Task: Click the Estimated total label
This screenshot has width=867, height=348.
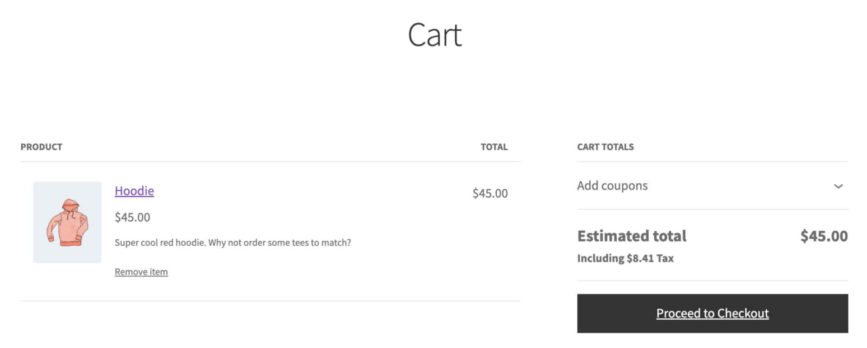Action: click(631, 236)
